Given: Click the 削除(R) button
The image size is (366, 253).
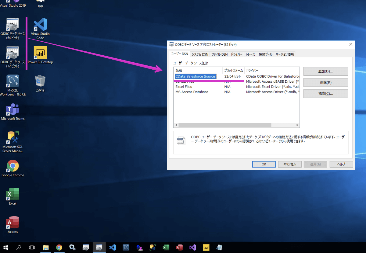Looking at the screenshot, I should tap(326, 82).
